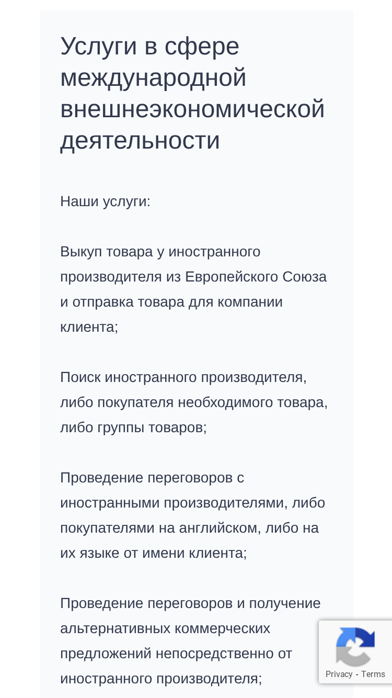
Task: Click the text 'либо группы товаров;'
Action: point(133,427)
